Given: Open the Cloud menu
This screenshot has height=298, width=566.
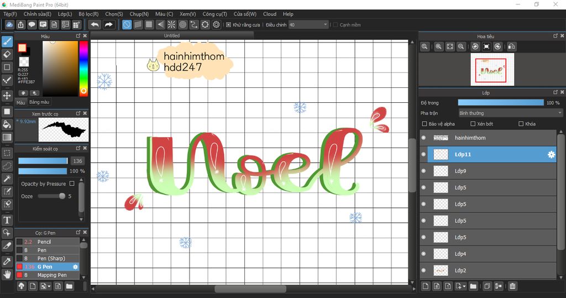Looking at the screenshot, I should coord(270,14).
